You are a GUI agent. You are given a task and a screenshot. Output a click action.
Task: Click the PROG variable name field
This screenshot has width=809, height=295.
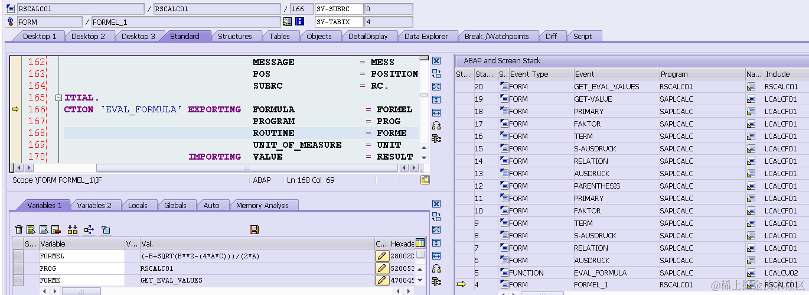tap(81, 268)
